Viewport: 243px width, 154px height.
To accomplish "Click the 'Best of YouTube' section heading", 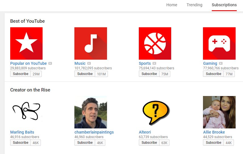I will tap(28, 21).
